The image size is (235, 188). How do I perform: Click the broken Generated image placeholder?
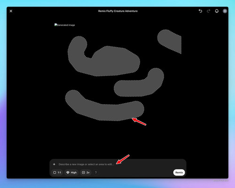[x=65, y=25]
